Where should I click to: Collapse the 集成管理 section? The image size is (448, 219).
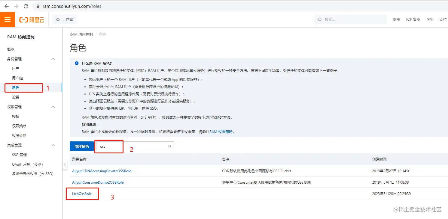(53, 145)
